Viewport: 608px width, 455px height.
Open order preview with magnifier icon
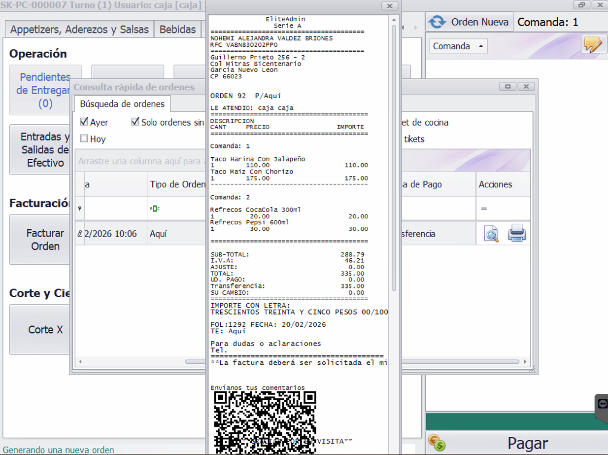pos(491,234)
